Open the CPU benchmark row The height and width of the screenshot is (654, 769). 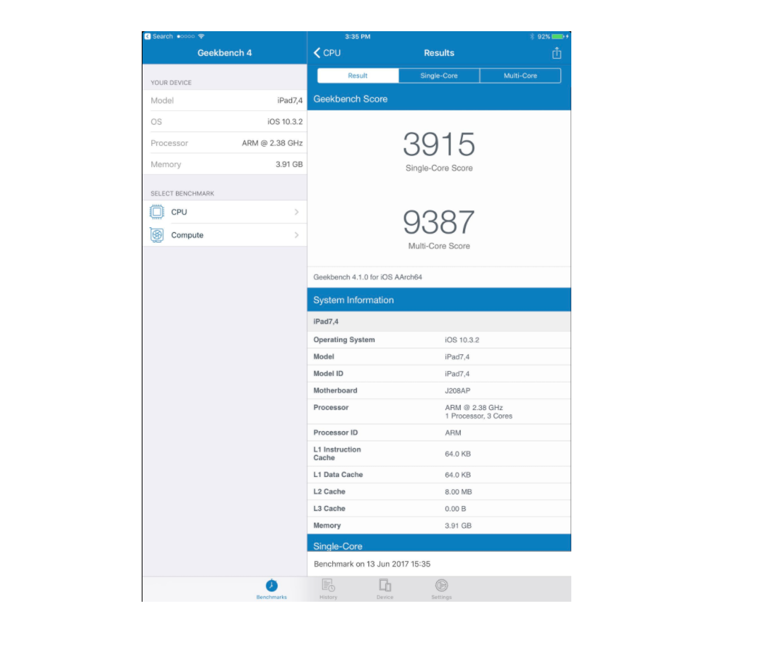tap(225, 212)
